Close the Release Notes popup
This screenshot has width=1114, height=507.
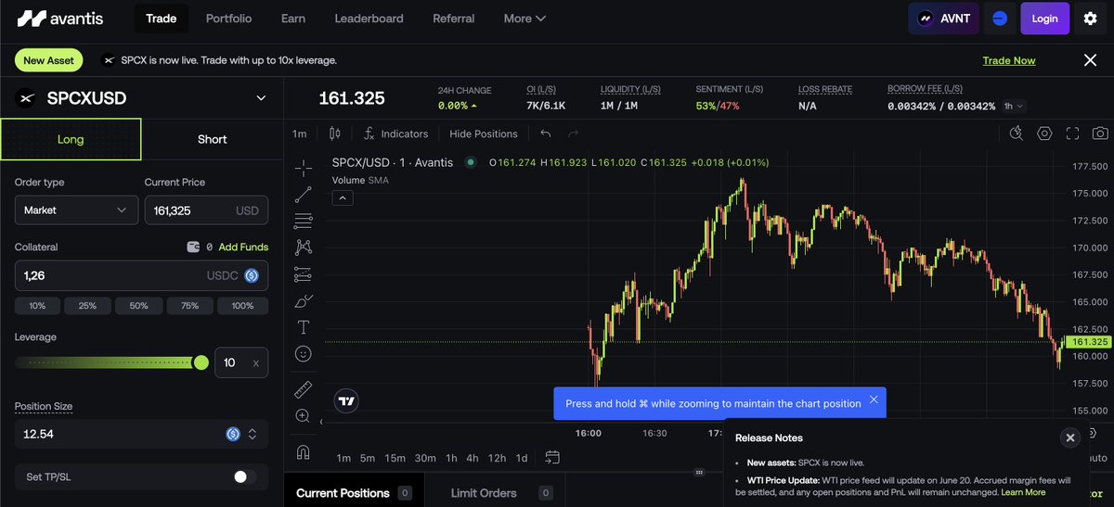click(1069, 437)
